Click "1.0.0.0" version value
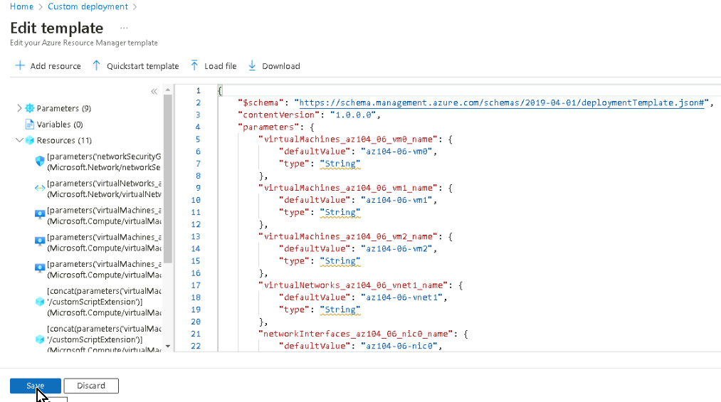 [x=353, y=115]
